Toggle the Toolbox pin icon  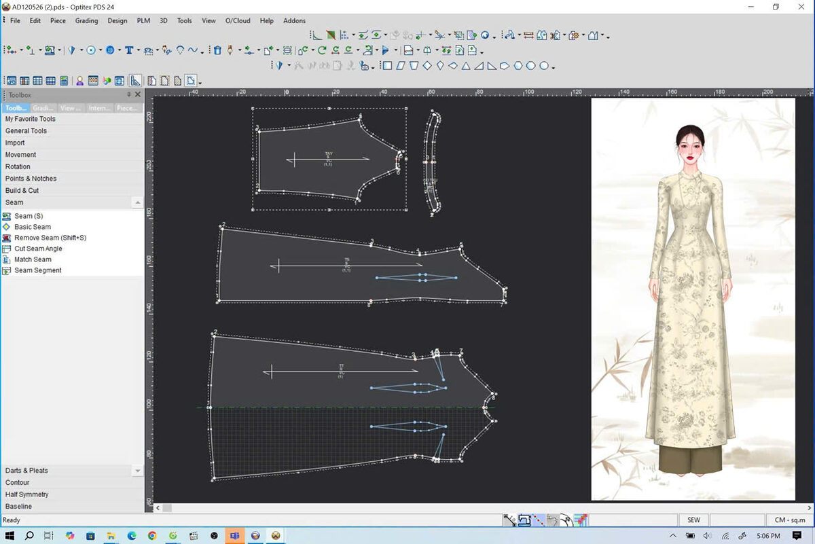[x=129, y=95]
